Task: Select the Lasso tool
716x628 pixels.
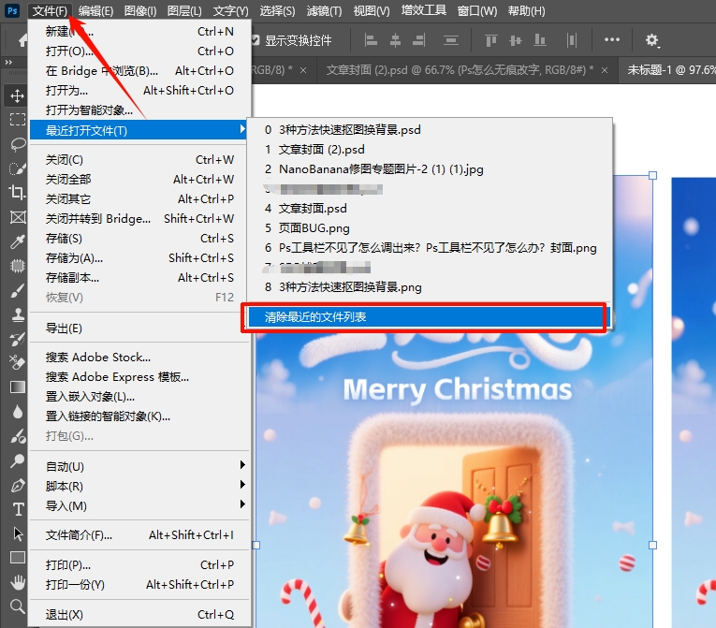Action: coord(17,144)
